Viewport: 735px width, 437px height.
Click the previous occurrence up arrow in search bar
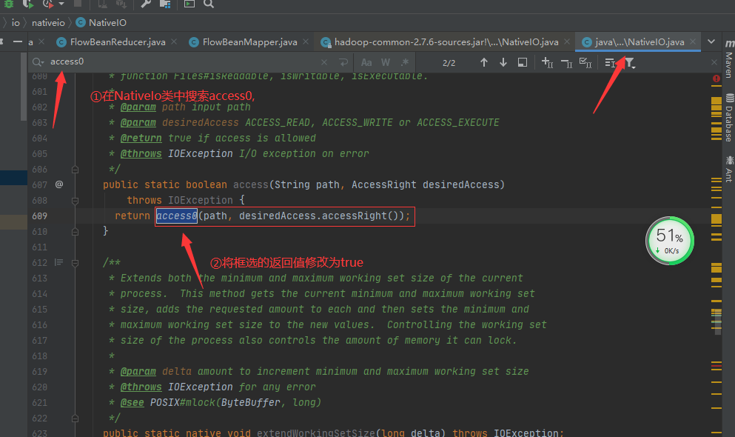coord(484,62)
